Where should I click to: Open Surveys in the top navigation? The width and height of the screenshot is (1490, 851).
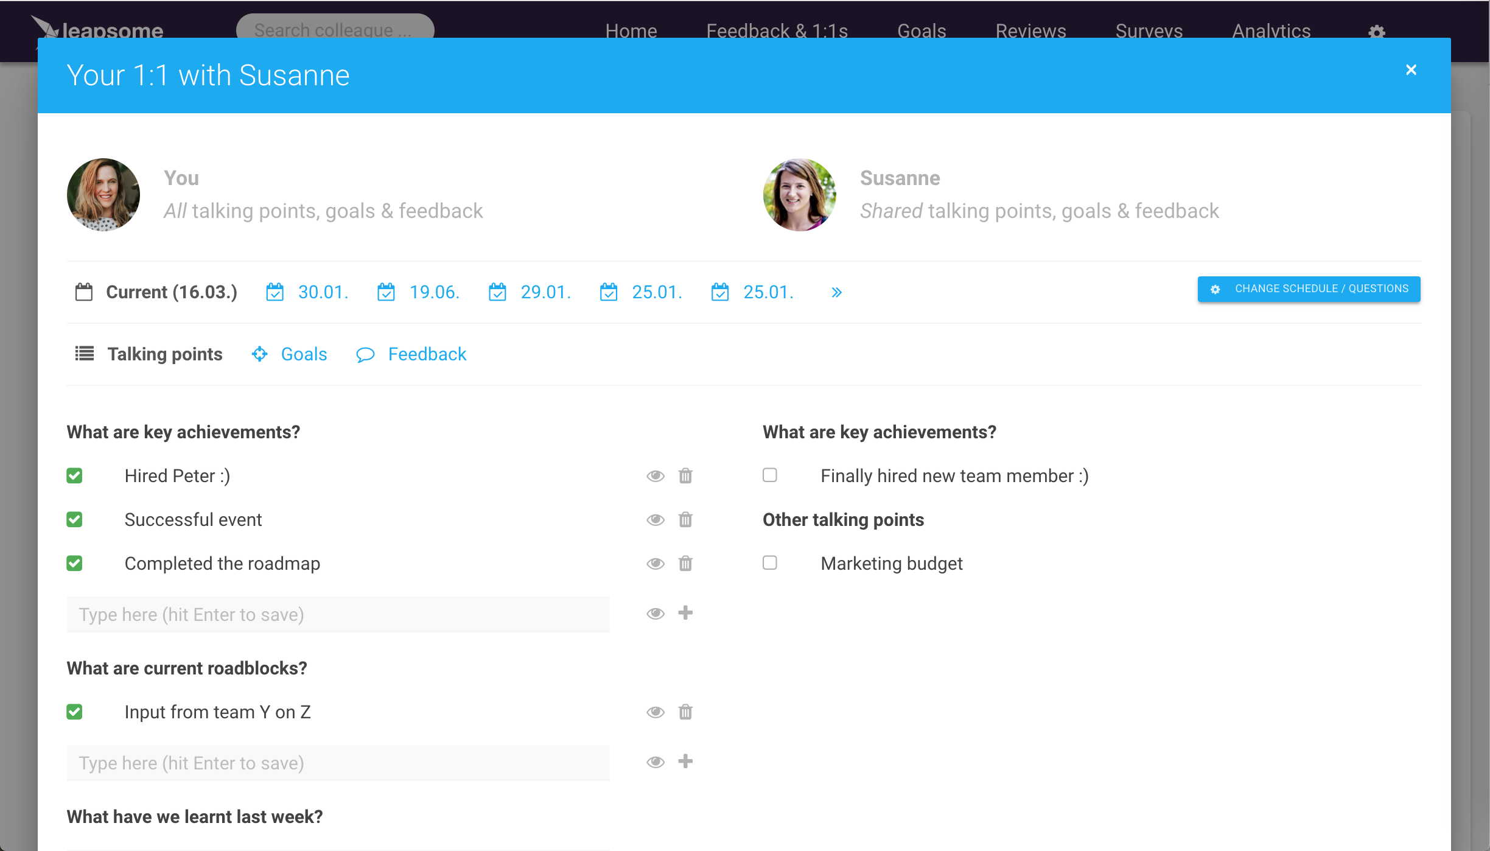(x=1149, y=30)
